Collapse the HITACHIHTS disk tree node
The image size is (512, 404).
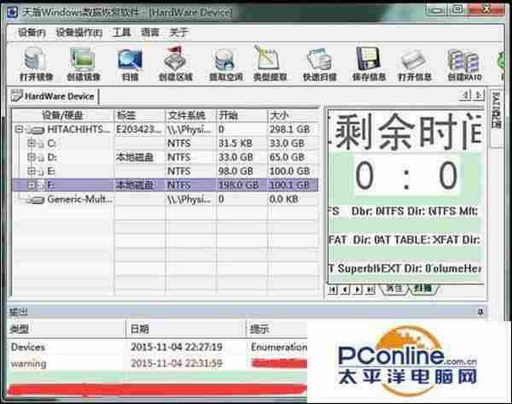(20, 129)
